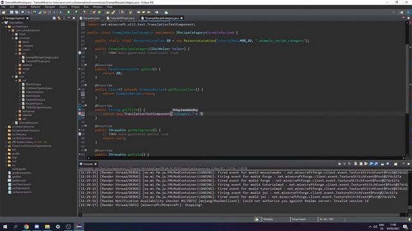Close the ExampleRecipeCategory.java editor tab
The image size is (412, 231).
point(182,18)
